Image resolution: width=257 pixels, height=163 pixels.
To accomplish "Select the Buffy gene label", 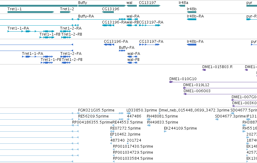I will pos(83,3).
